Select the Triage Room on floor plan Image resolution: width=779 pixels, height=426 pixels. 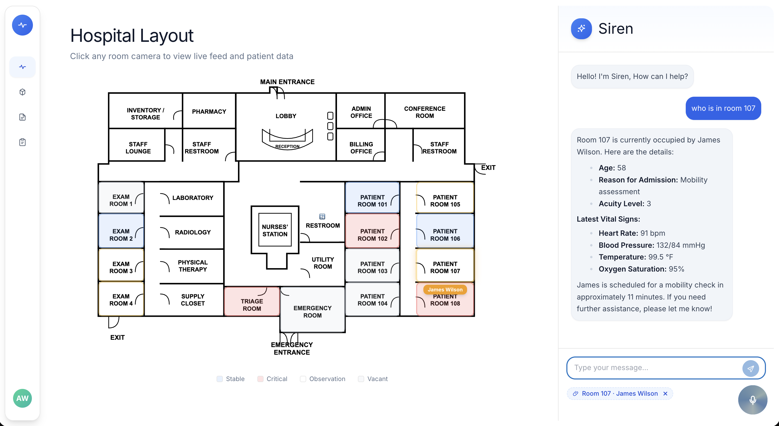pos(252,305)
